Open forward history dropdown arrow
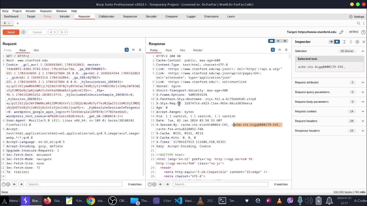The image size is (367, 206). pyautogui.click(x=66, y=32)
